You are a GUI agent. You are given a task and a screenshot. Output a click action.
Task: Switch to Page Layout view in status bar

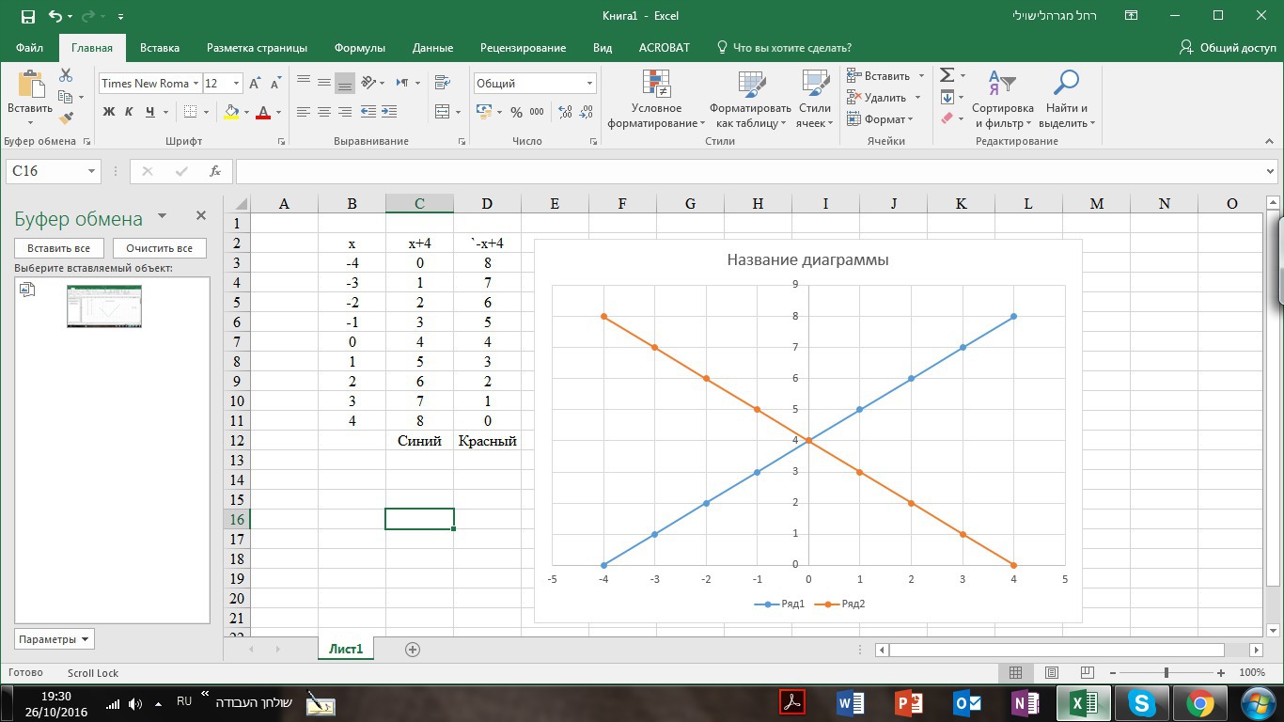[1052, 672]
